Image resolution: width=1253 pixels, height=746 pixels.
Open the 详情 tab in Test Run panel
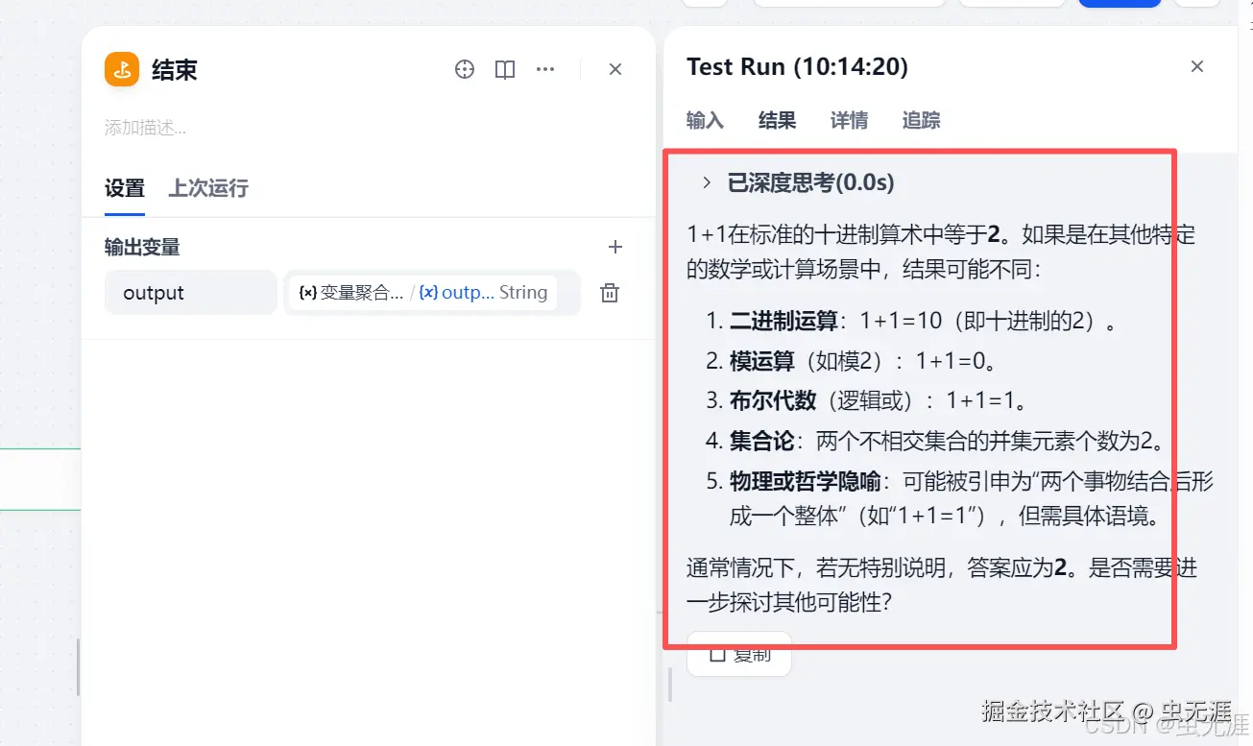(848, 120)
